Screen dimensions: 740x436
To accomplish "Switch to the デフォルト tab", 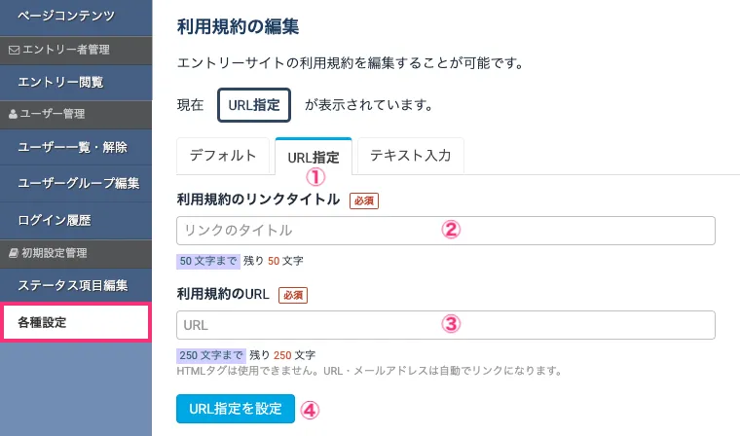I will pyautogui.click(x=222, y=156).
